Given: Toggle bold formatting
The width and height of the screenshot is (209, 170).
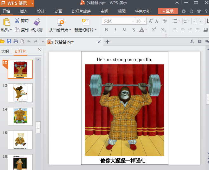Looking at the screenshot, I should (106, 30).
